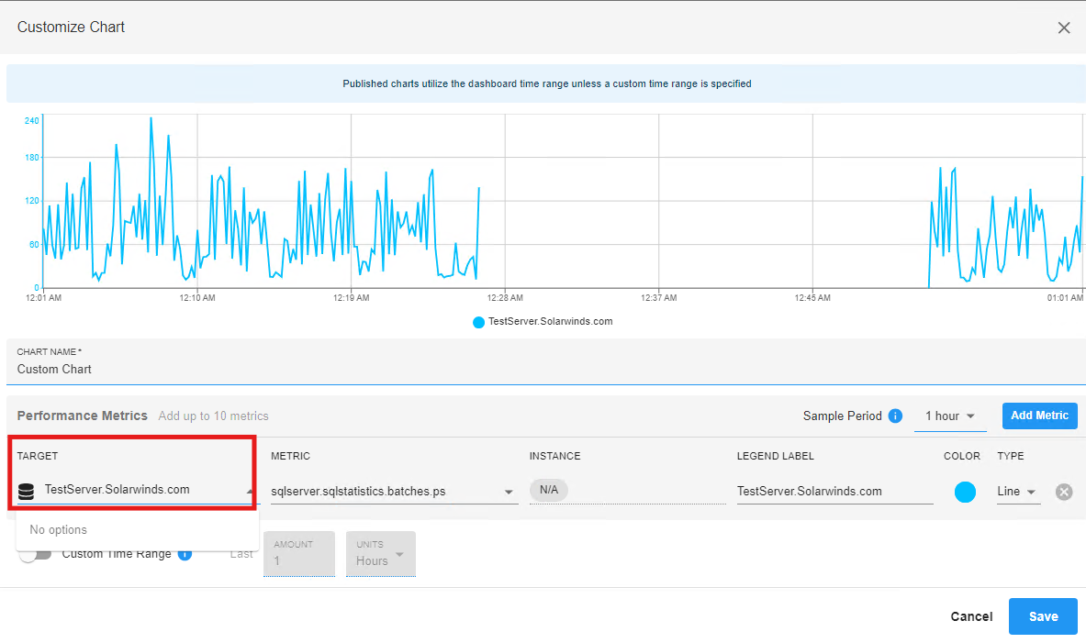Viewport: 1086px width, 643px height.
Task: Expand the Metric sqlserver.sqlstatistics.batches.ps dropdown
Action: [394, 492]
